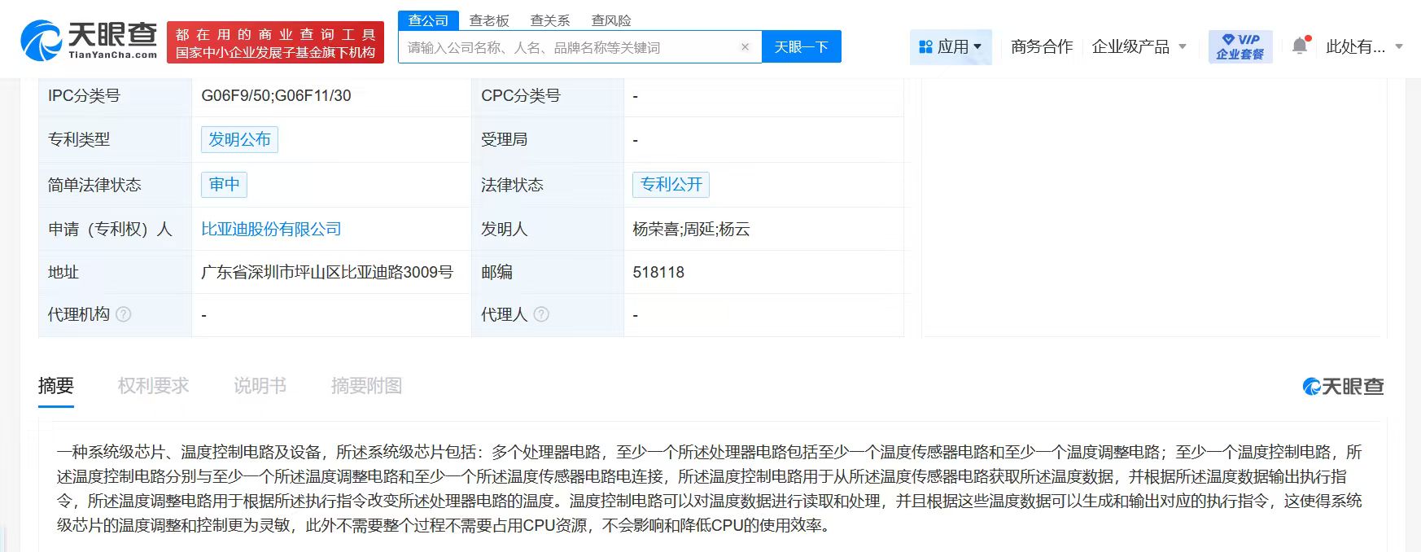1421x552 pixels.
Task: Click the 发明人 label cell
Action: 548,230
